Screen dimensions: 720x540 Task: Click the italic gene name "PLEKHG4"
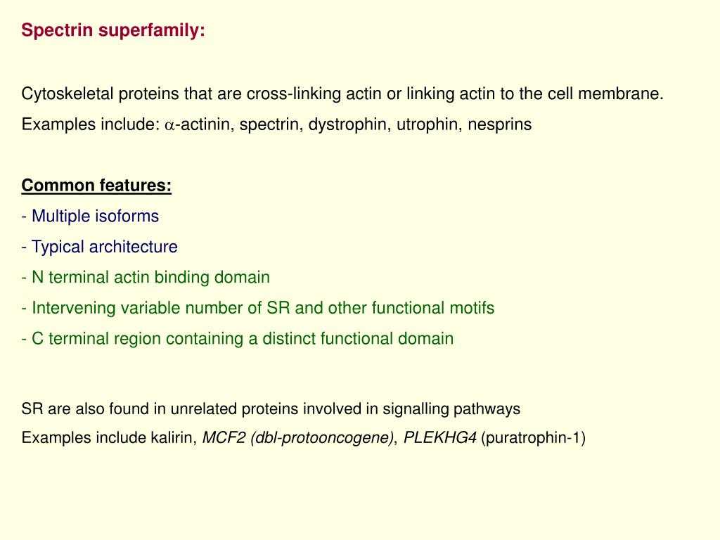tap(440, 438)
